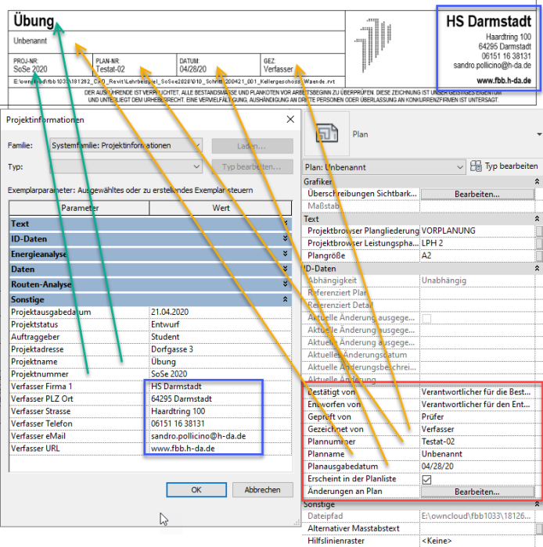Toggle the Erscheint in der Planliste checkbox
This screenshot has width=543, height=547.
(x=427, y=479)
